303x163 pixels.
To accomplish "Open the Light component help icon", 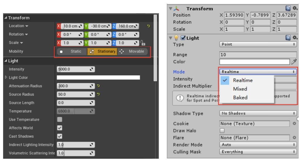I will tap(288, 38).
